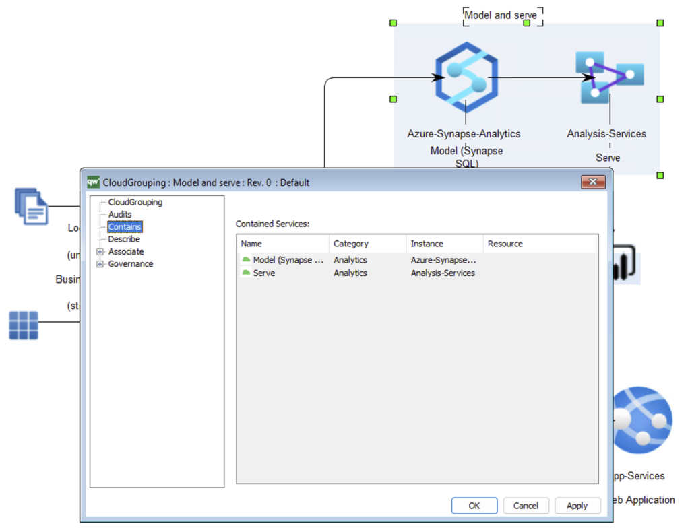
Task: Click the green cloud icon beside Serve
Action: click(x=246, y=273)
